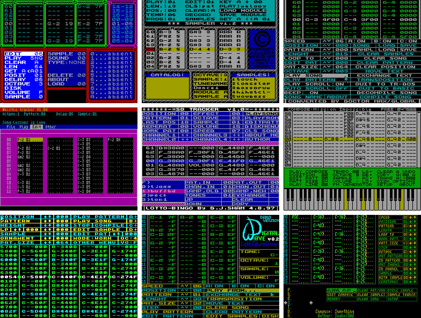Toggle channel B:ON in Digital Wave
Image resolution: width=421 pixels, height=318 pixels.
pyautogui.click(x=241, y=286)
